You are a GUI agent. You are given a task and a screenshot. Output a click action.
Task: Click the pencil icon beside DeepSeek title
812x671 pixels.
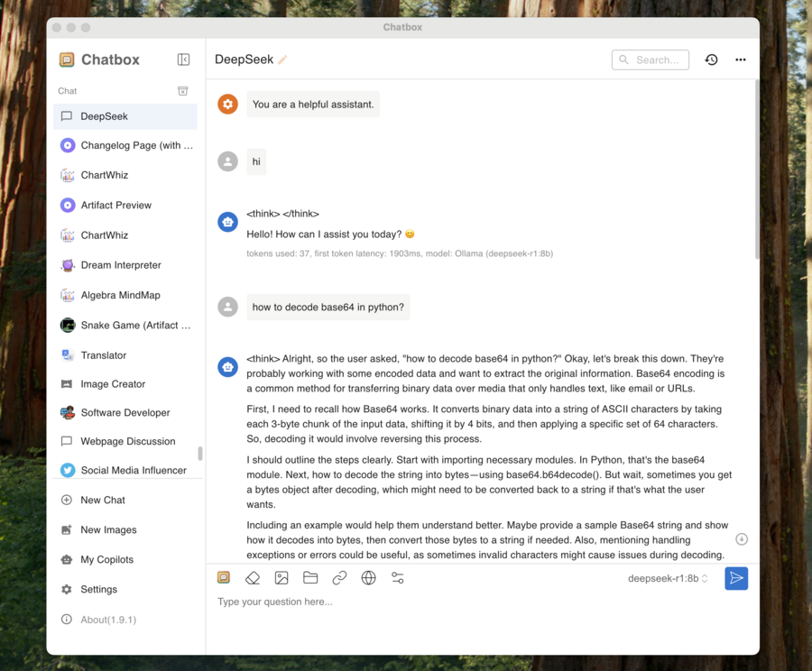(x=282, y=60)
